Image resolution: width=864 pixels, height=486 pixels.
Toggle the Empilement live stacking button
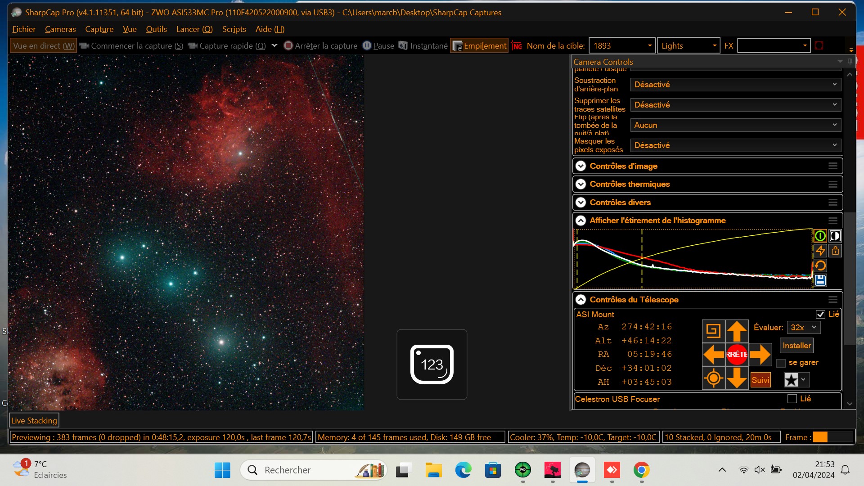click(479, 45)
